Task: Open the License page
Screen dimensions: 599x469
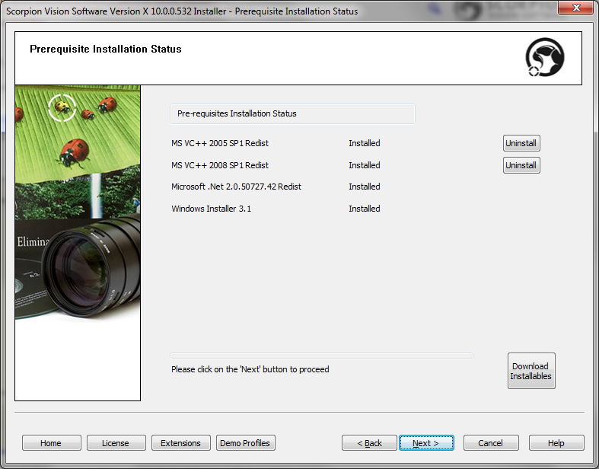Action: click(116, 443)
